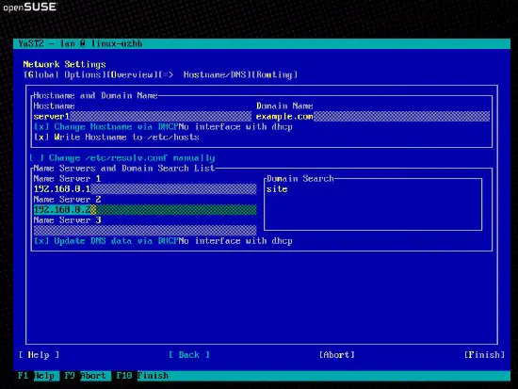Click the Finish button

(x=484, y=355)
